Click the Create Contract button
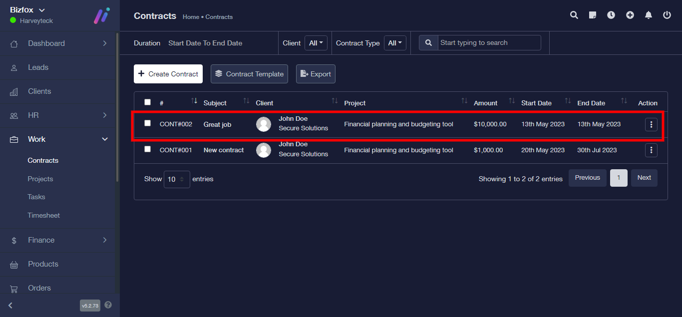 point(168,74)
